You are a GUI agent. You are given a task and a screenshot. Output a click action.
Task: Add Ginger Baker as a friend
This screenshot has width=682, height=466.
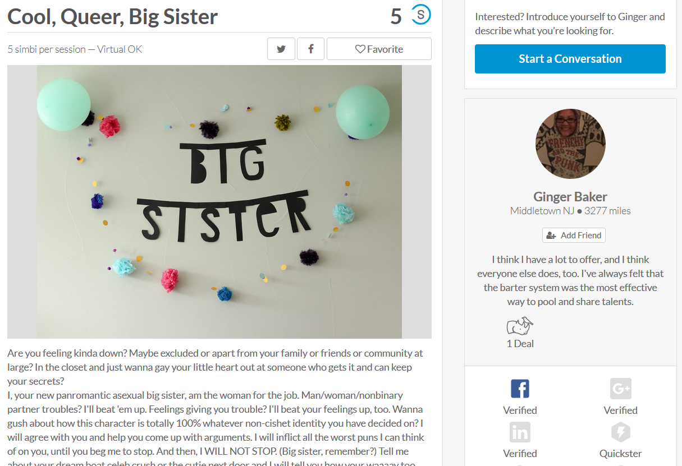(x=574, y=235)
